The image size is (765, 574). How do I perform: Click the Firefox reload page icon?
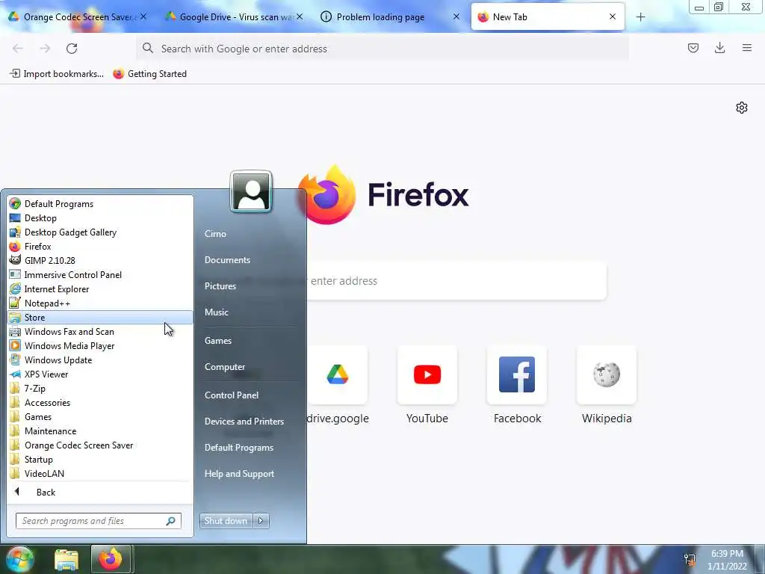click(72, 49)
